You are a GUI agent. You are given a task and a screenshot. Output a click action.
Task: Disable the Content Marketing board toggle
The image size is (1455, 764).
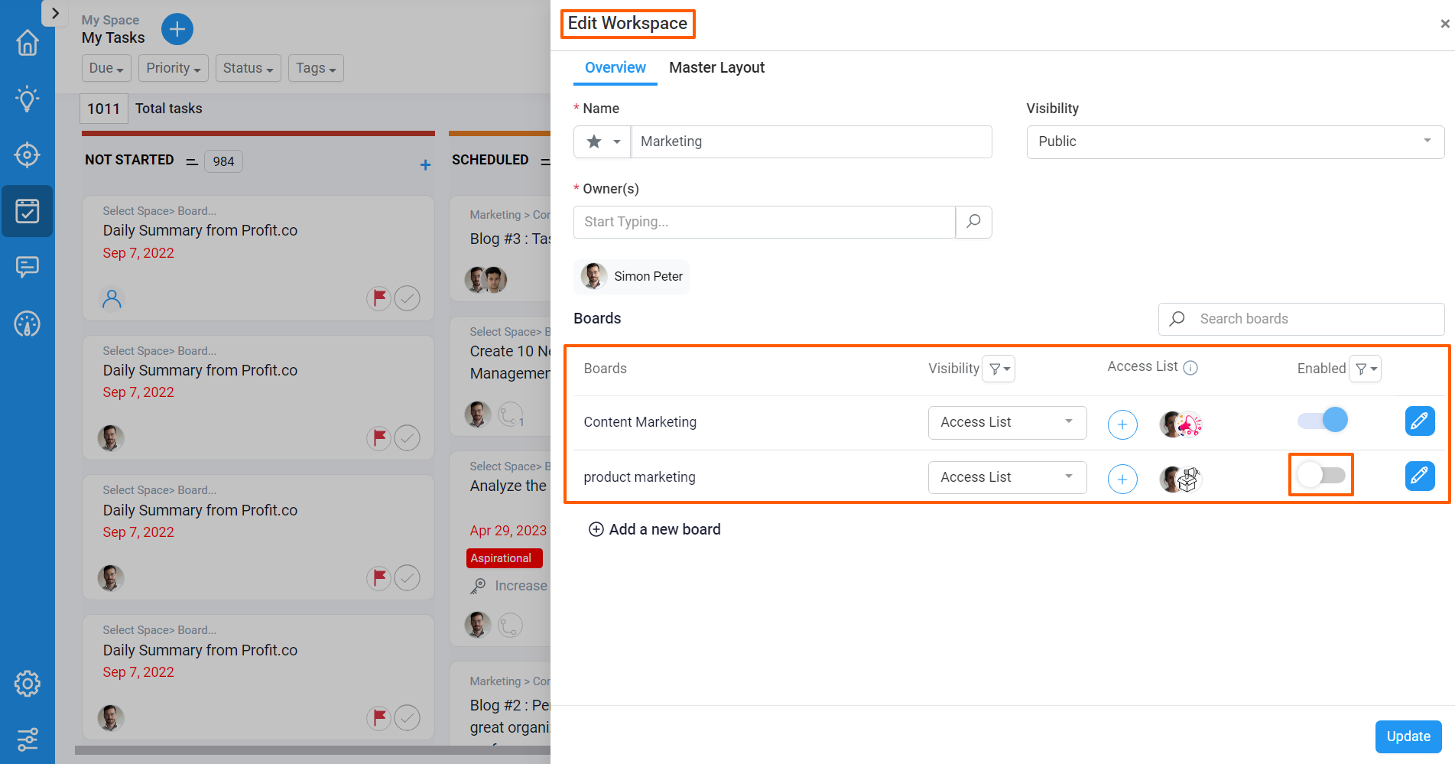pos(1323,420)
